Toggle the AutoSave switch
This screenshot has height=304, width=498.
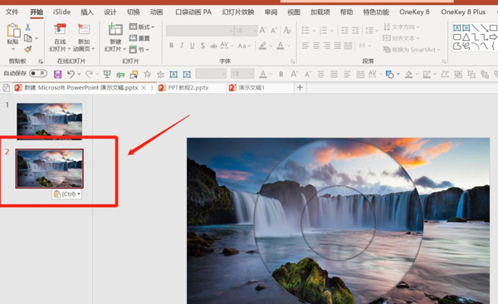tap(38, 73)
